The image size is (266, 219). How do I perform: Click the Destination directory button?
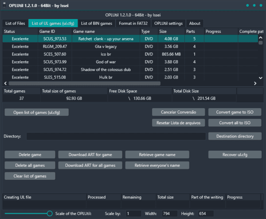click(x=235, y=136)
